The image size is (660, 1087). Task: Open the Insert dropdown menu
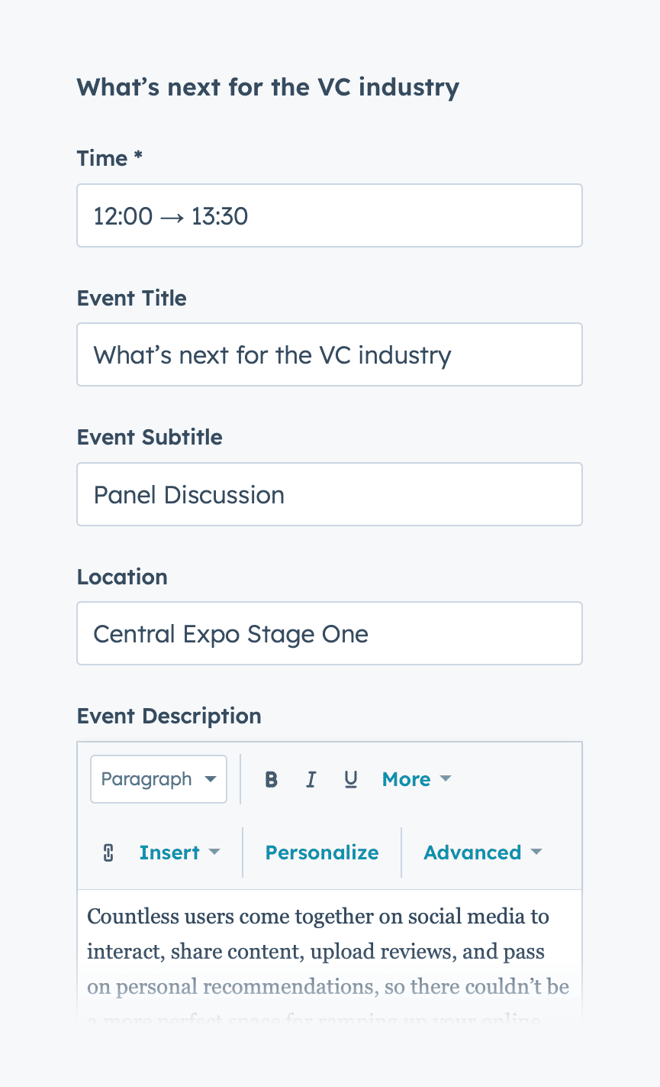[179, 852]
